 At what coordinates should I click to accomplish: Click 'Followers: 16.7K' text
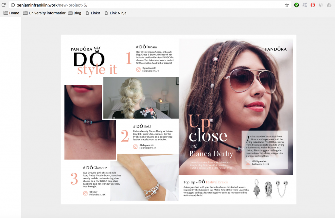pos(150,71)
